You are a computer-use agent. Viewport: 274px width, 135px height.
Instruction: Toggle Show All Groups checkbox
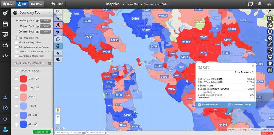[x=16, y=71]
